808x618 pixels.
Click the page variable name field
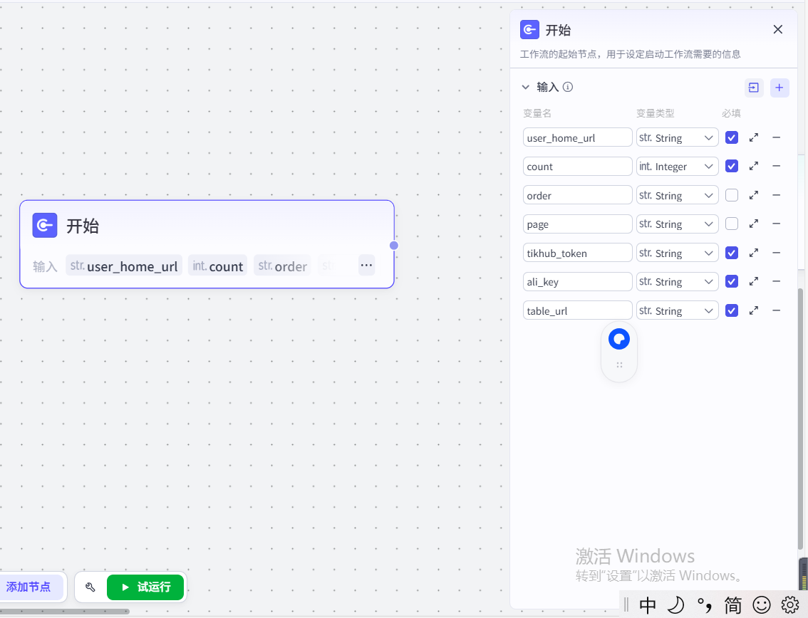[x=577, y=224]
